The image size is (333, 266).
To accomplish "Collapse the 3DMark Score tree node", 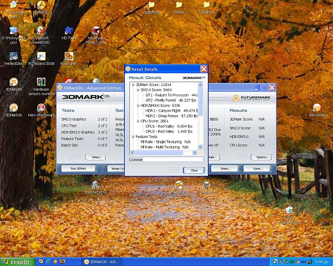I will tap(133, 85).
